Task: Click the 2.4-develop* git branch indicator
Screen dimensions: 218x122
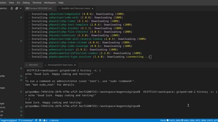Action: click(26, 120)
